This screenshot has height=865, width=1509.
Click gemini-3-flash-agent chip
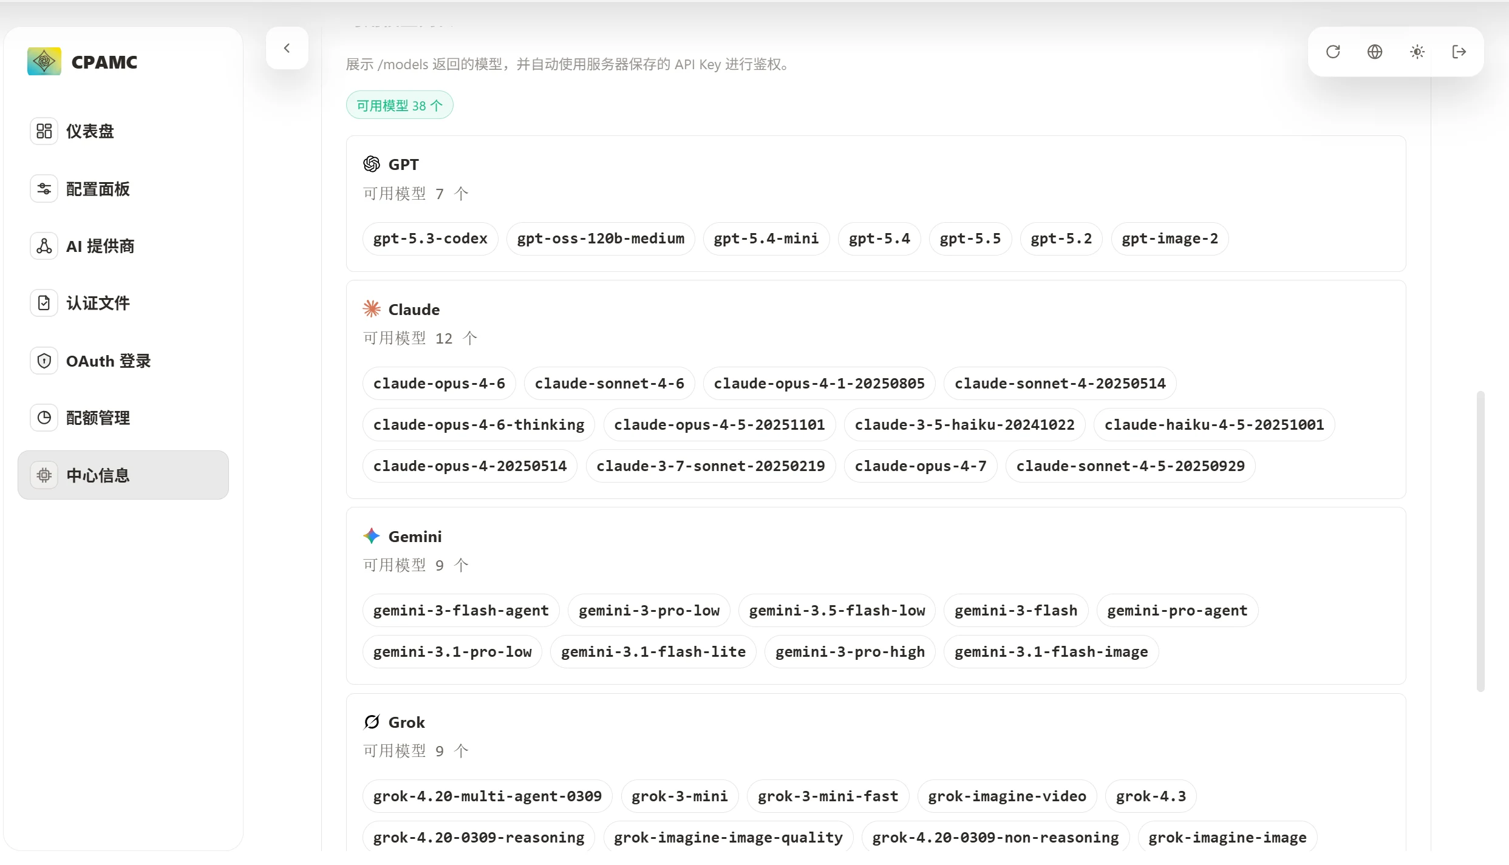(461, 610)
